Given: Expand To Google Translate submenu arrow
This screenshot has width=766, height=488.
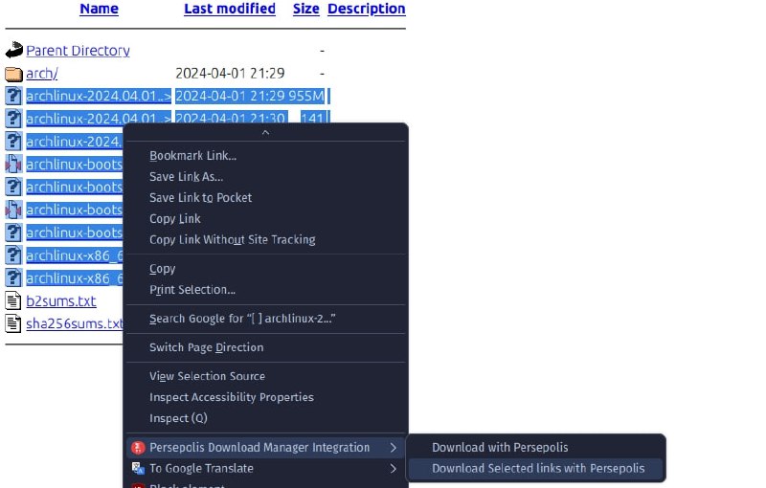Looking at the screenshot, I should pos(394,469).
